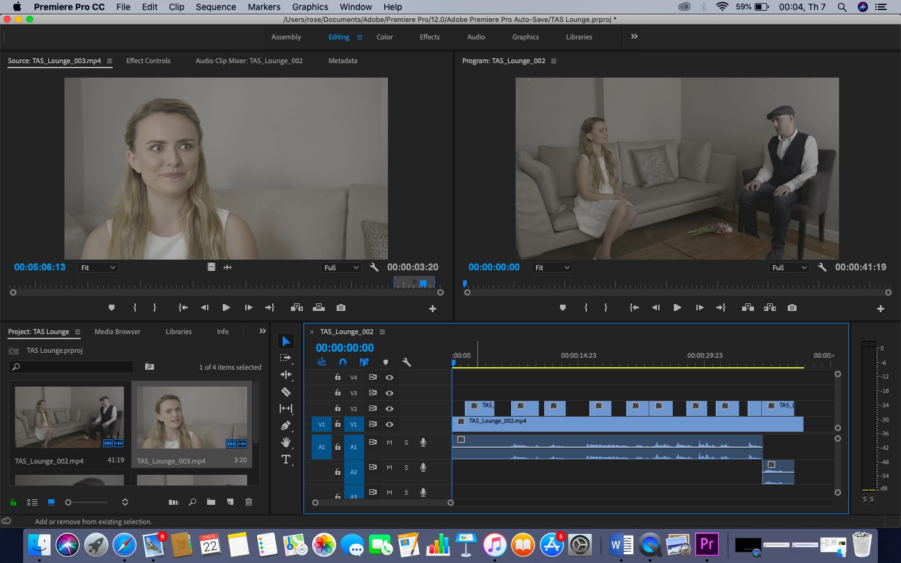Adjust thumbnail size slider in Project panel
901x563 pixels.
coord(68,502)
